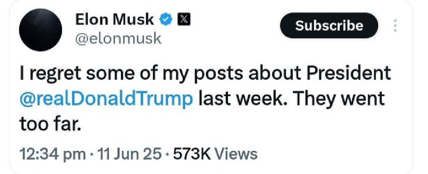Open the @realDonaldTrump mention link
The image size is (428, 174).
[x=106, y=99]
